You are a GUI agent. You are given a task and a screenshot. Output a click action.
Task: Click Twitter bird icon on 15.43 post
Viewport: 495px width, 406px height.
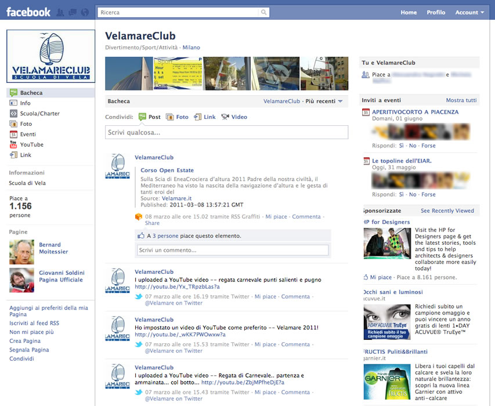[x=139, y=393]
